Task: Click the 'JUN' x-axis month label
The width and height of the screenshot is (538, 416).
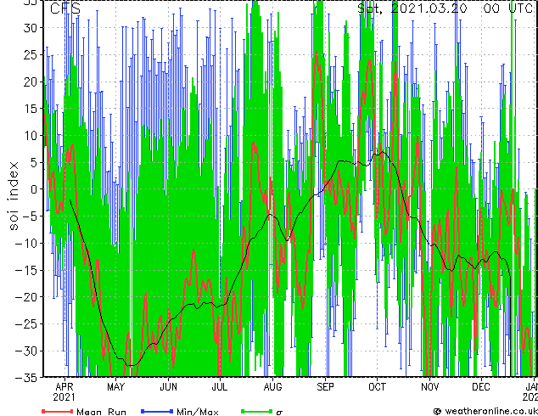Action: [168, 387]
